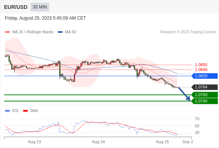
Task: Click the green 1.0760 support price tag
Action: click(x=205, y=95)
